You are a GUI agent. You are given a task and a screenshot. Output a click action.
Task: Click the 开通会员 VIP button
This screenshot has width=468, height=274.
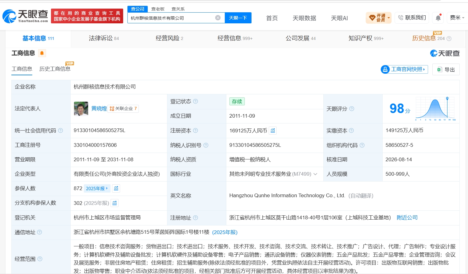[x=379, y=18]
